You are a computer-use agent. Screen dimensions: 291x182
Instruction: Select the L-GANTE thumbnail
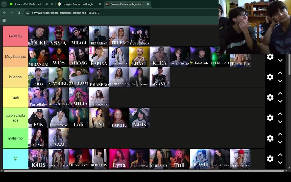coord(160,77)
